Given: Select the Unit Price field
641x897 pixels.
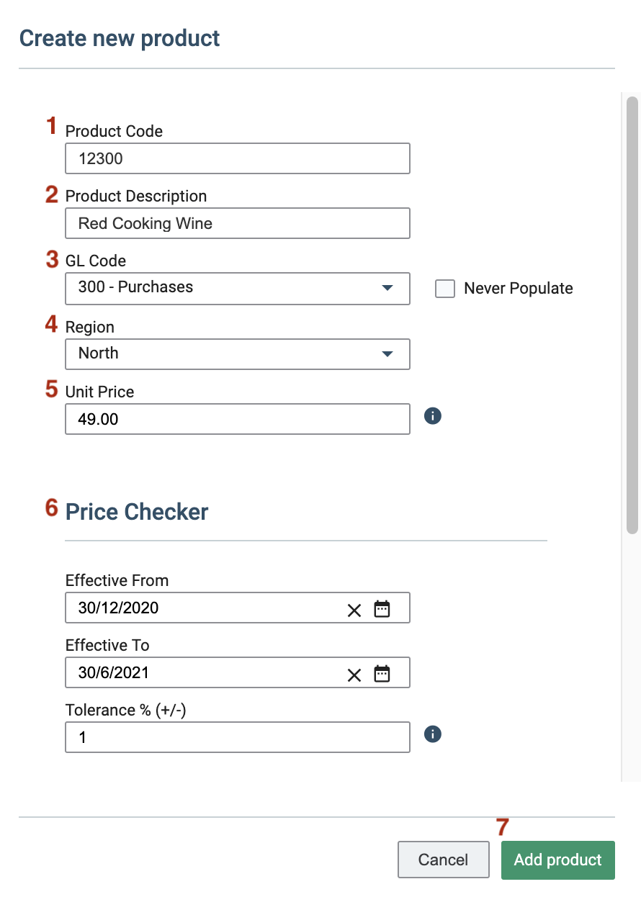Looking at the screenshot, I should [238, 419].
